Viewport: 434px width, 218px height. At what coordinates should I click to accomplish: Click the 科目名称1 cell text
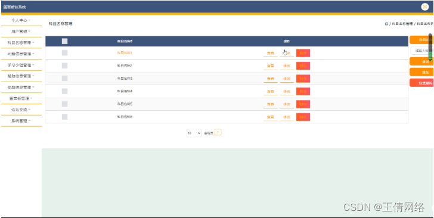(125, 53)
